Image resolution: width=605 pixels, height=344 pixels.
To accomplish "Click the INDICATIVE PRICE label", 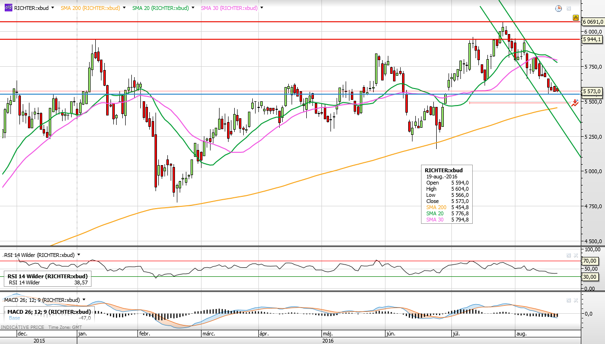I will tap(23, 327).
